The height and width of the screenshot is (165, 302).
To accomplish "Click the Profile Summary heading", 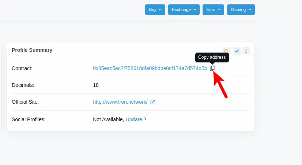I will point(32,50).
